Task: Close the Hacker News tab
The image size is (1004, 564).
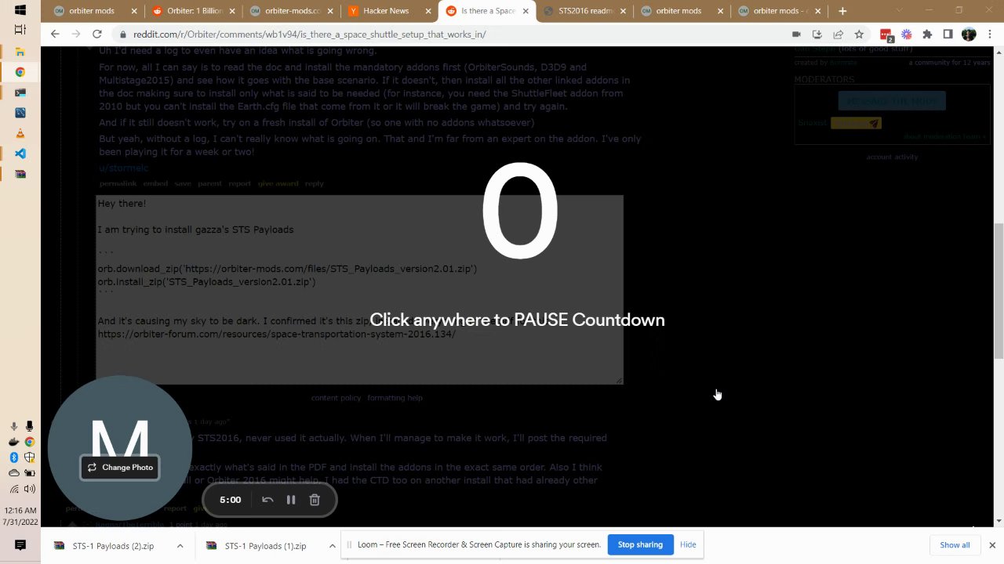Action: tap(427, 11)
